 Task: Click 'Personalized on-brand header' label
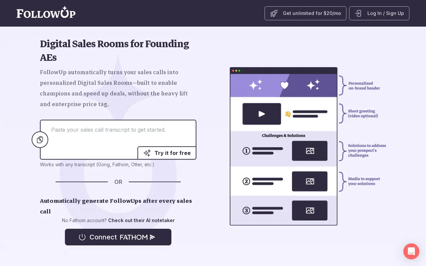point(364,86)
